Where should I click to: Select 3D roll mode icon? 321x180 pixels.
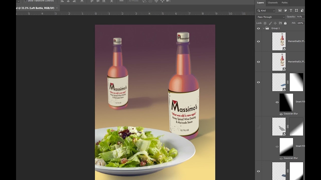click(150, 1)
